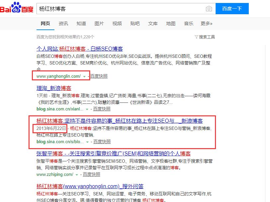Click the 百度一下 search button

pyautogui.click(x=232, y=9)
